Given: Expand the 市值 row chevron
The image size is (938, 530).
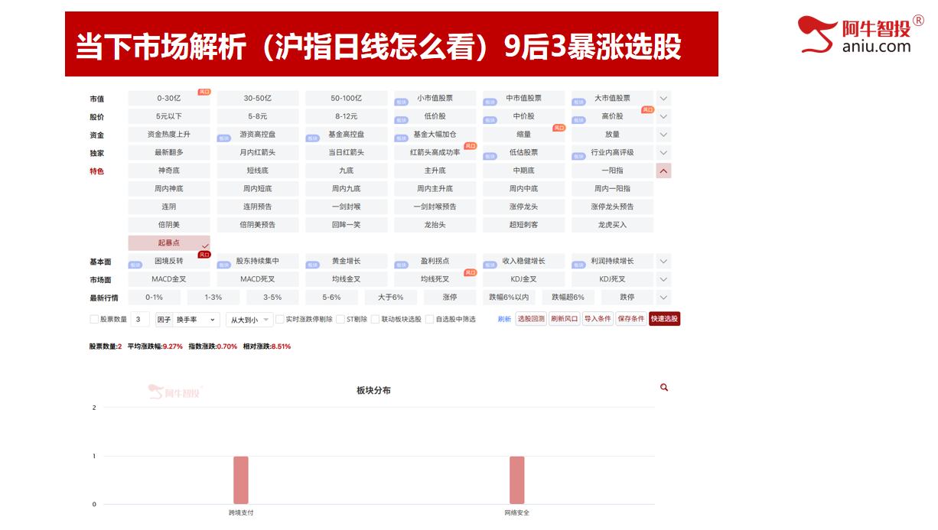Looking at the screenshot, I should (x=664, y=99).
